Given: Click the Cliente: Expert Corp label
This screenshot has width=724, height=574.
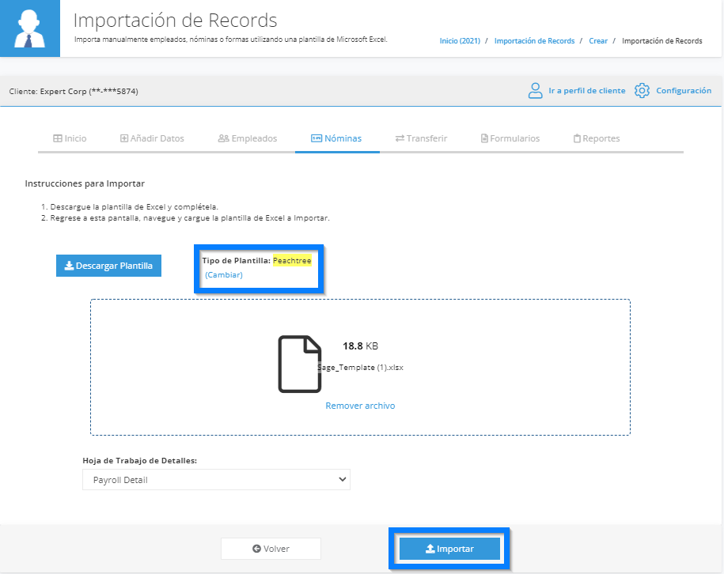Looking at the screenshot, I should [74, 92].
